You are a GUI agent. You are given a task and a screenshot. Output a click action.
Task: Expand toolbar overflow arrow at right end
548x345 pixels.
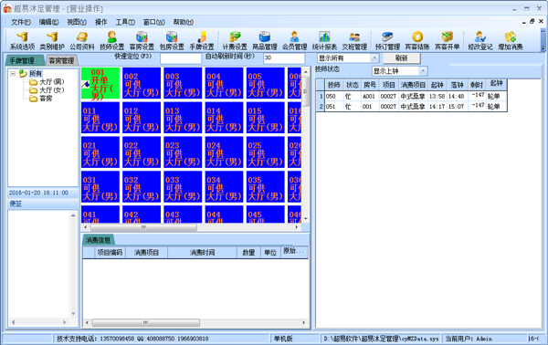pyautogui.click(x=543, y=48)
